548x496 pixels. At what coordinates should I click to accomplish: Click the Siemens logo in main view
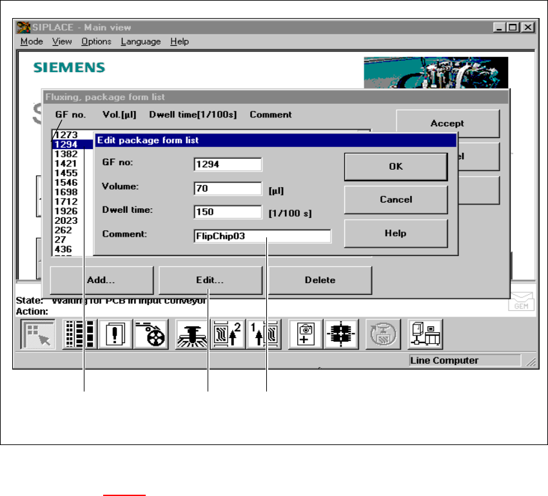(x=69, y=67)
